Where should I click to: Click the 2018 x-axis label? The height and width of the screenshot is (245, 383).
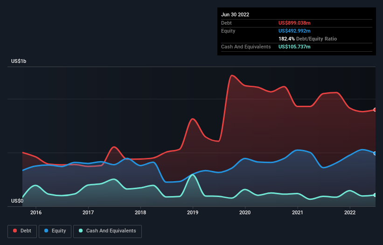pyautogui.click(x=140, y=212)
